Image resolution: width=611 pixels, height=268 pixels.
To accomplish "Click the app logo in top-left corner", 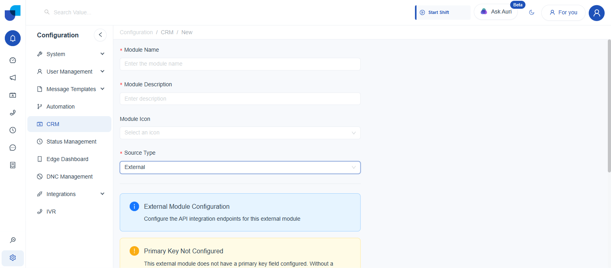I will pos(13,13).
